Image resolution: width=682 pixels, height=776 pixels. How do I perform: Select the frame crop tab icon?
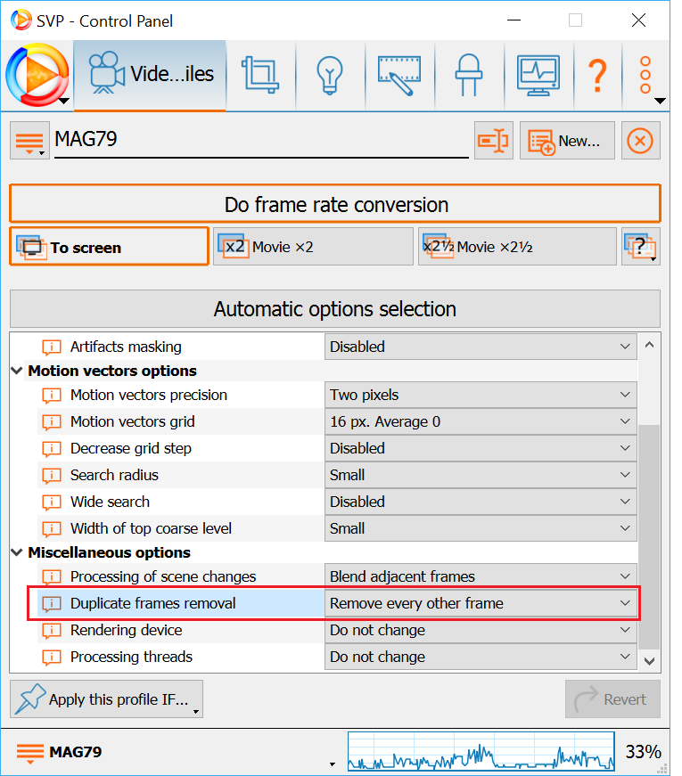260,76
